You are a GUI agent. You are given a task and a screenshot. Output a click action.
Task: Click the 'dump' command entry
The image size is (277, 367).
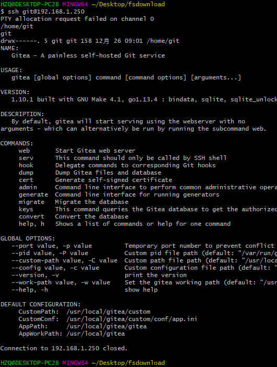(26, 173)
